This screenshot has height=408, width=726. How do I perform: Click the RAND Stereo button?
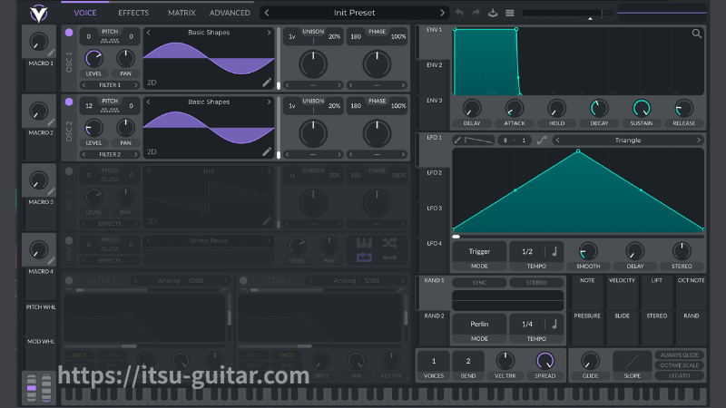coord(536,282)
